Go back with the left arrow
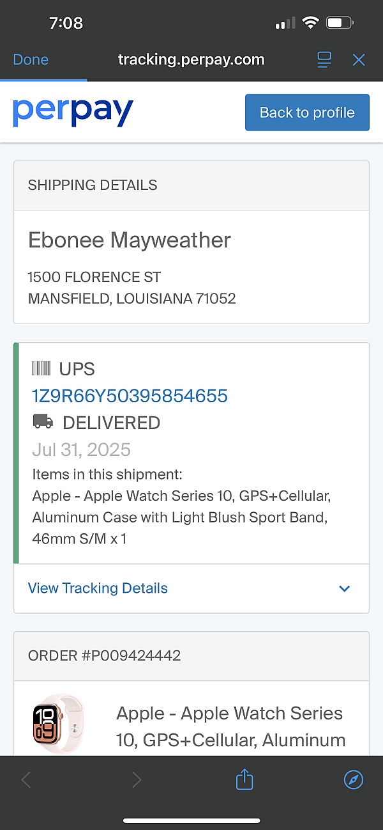Image resolution: width=383 pixels, height=830 pixels. click(x=26, y=779)
